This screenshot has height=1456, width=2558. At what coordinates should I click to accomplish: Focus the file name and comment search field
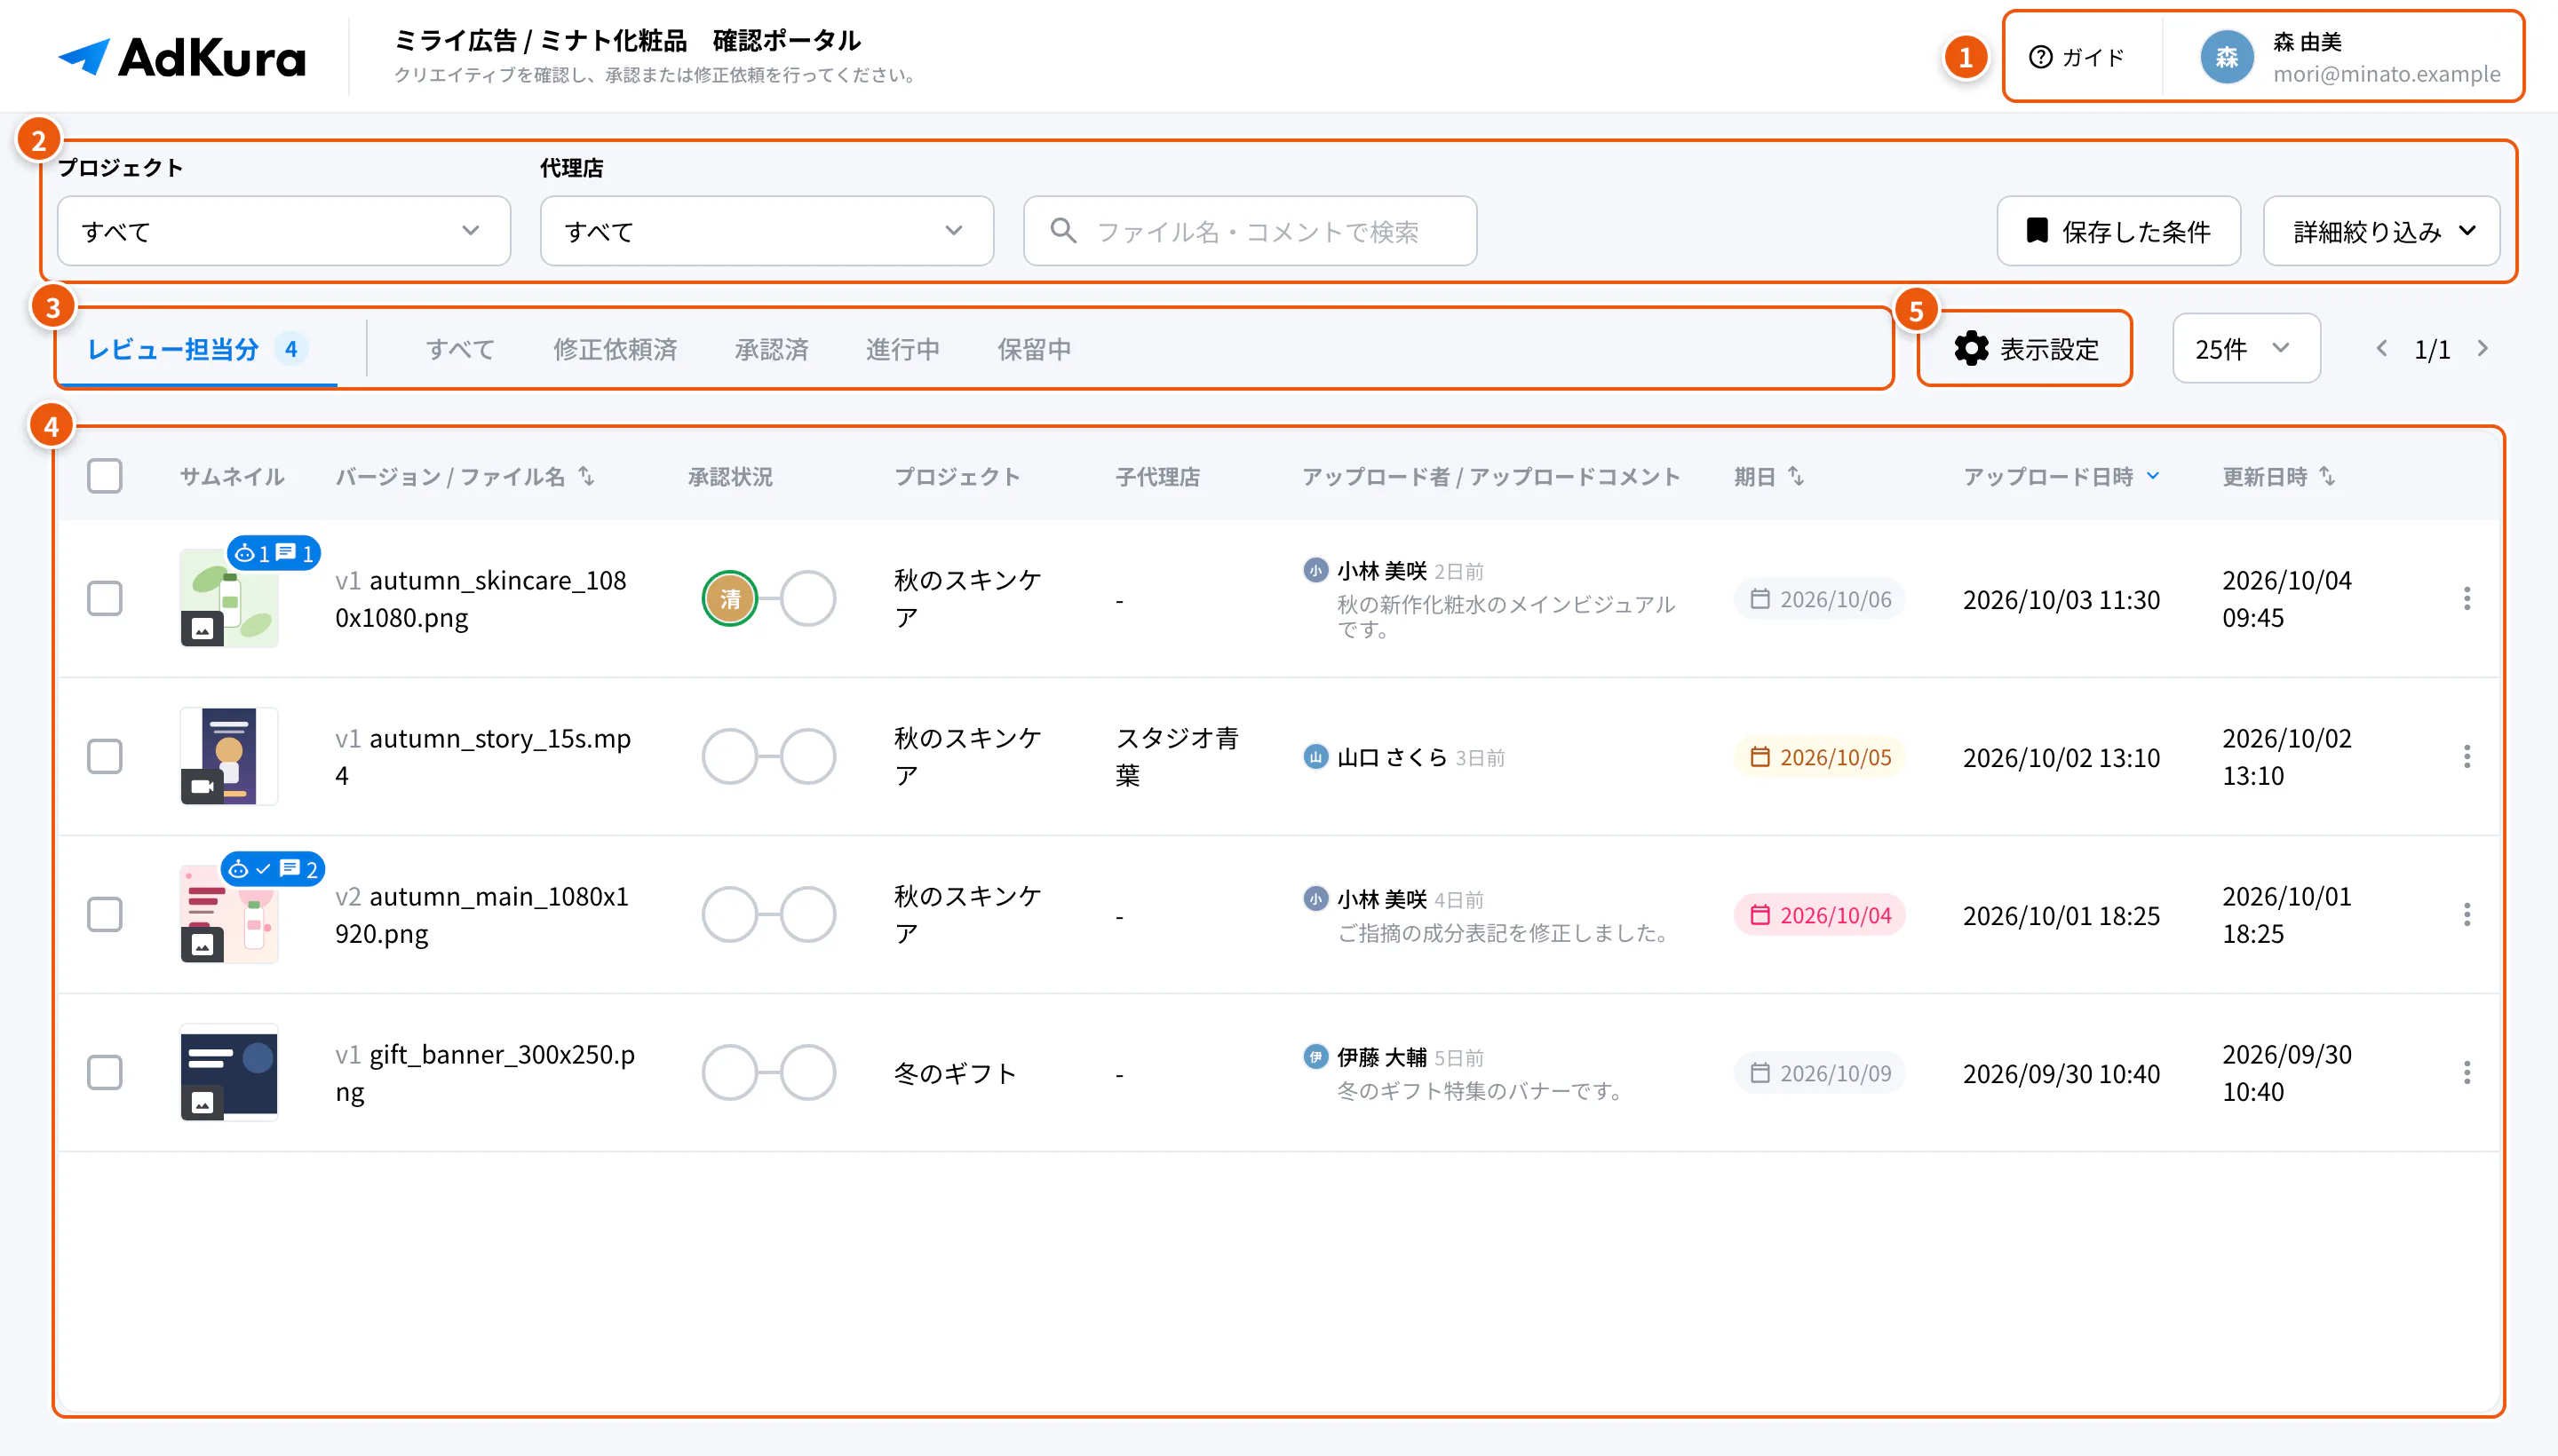(1250, 231)
